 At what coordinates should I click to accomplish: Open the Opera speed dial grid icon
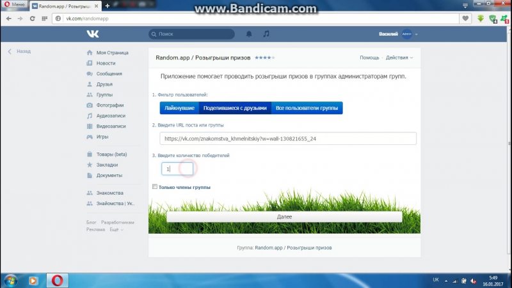tap(44, 19)
